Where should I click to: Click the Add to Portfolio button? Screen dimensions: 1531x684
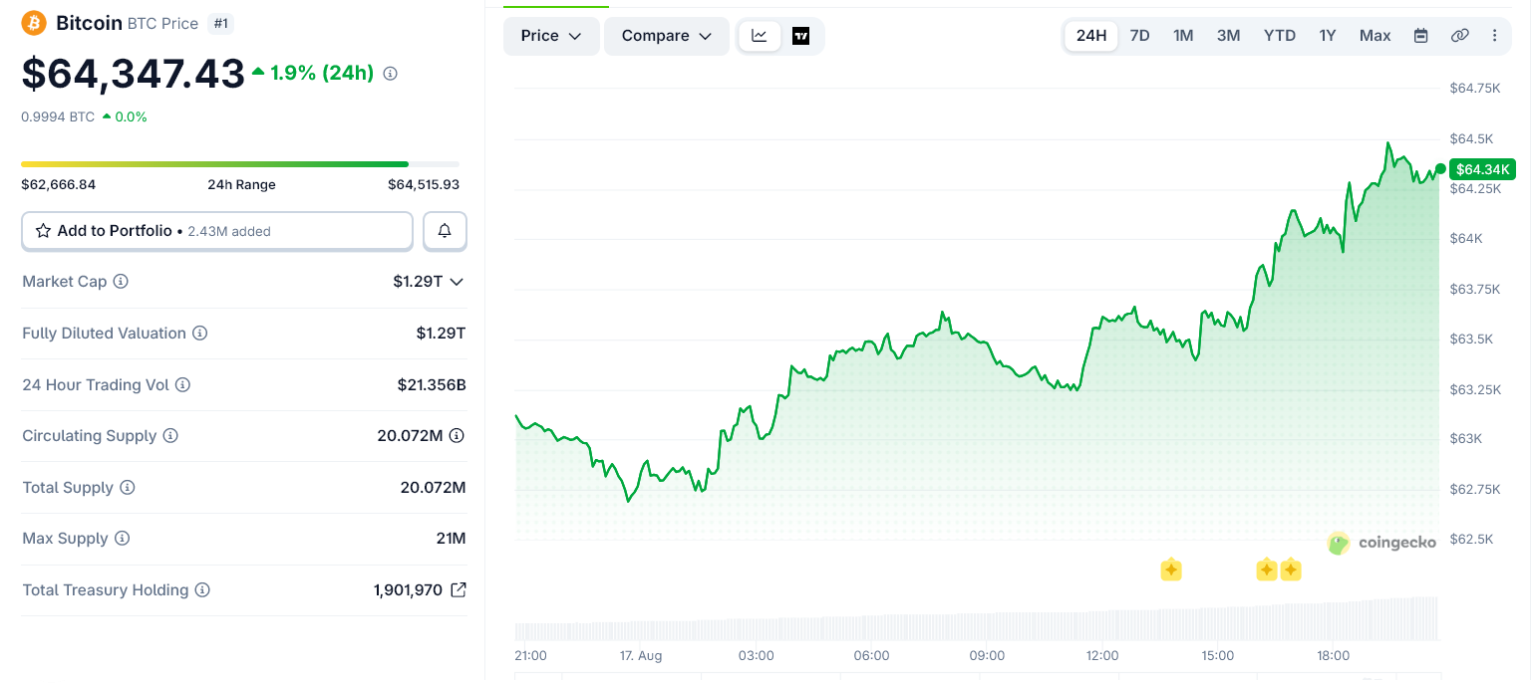click(x=217, y=231)
